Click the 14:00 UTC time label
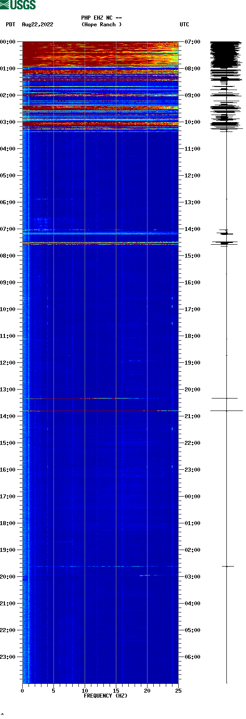246x719 pixels. coord(193,229)
